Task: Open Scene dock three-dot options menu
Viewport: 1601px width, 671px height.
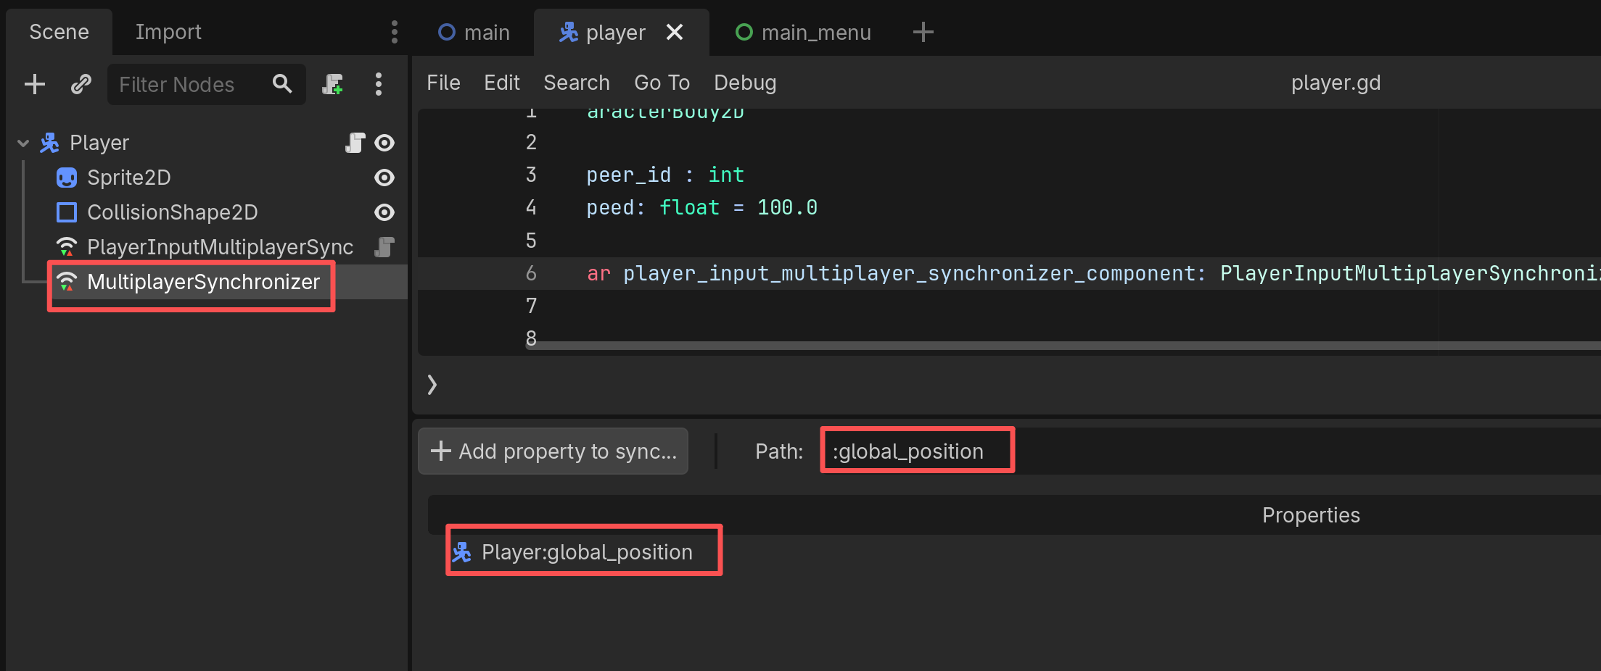Action: coord(394,32)
